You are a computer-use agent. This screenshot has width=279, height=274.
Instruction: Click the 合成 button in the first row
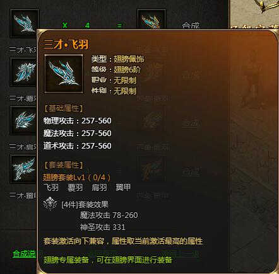191,25
